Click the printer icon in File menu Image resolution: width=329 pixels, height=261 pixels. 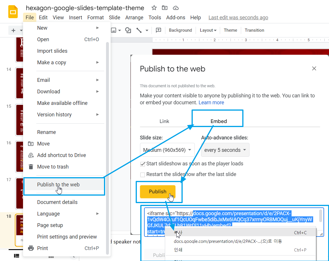click(31, 248)
